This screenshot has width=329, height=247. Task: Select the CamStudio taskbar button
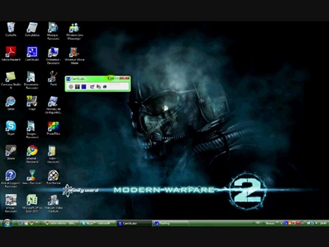coord(134,223)
